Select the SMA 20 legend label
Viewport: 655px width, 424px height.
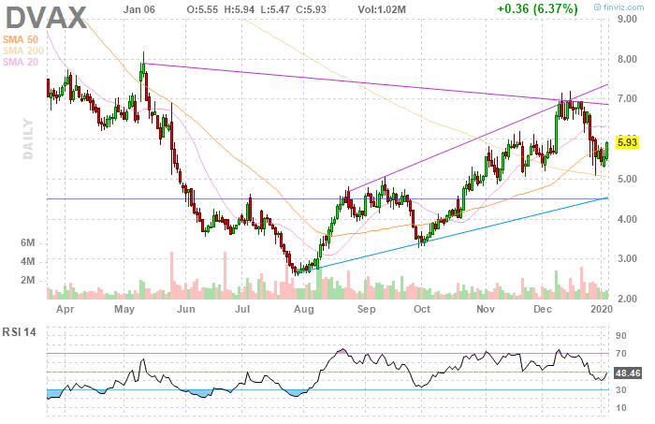pos(21,62)
